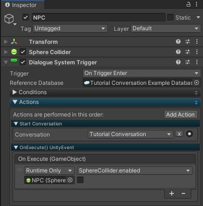Enable the Static checkbox
The image size is (203, 206).
click(x=170, y=17)
